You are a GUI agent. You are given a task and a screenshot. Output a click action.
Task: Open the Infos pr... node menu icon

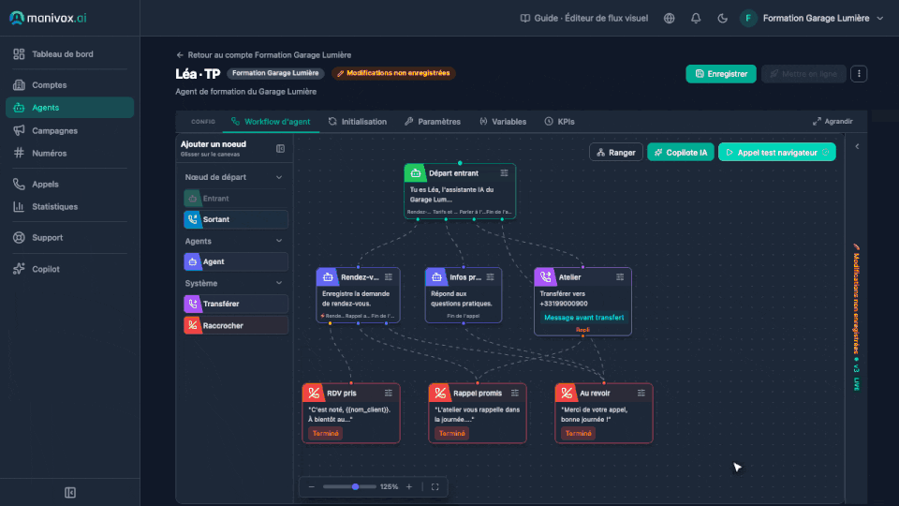tap(490, 277)
